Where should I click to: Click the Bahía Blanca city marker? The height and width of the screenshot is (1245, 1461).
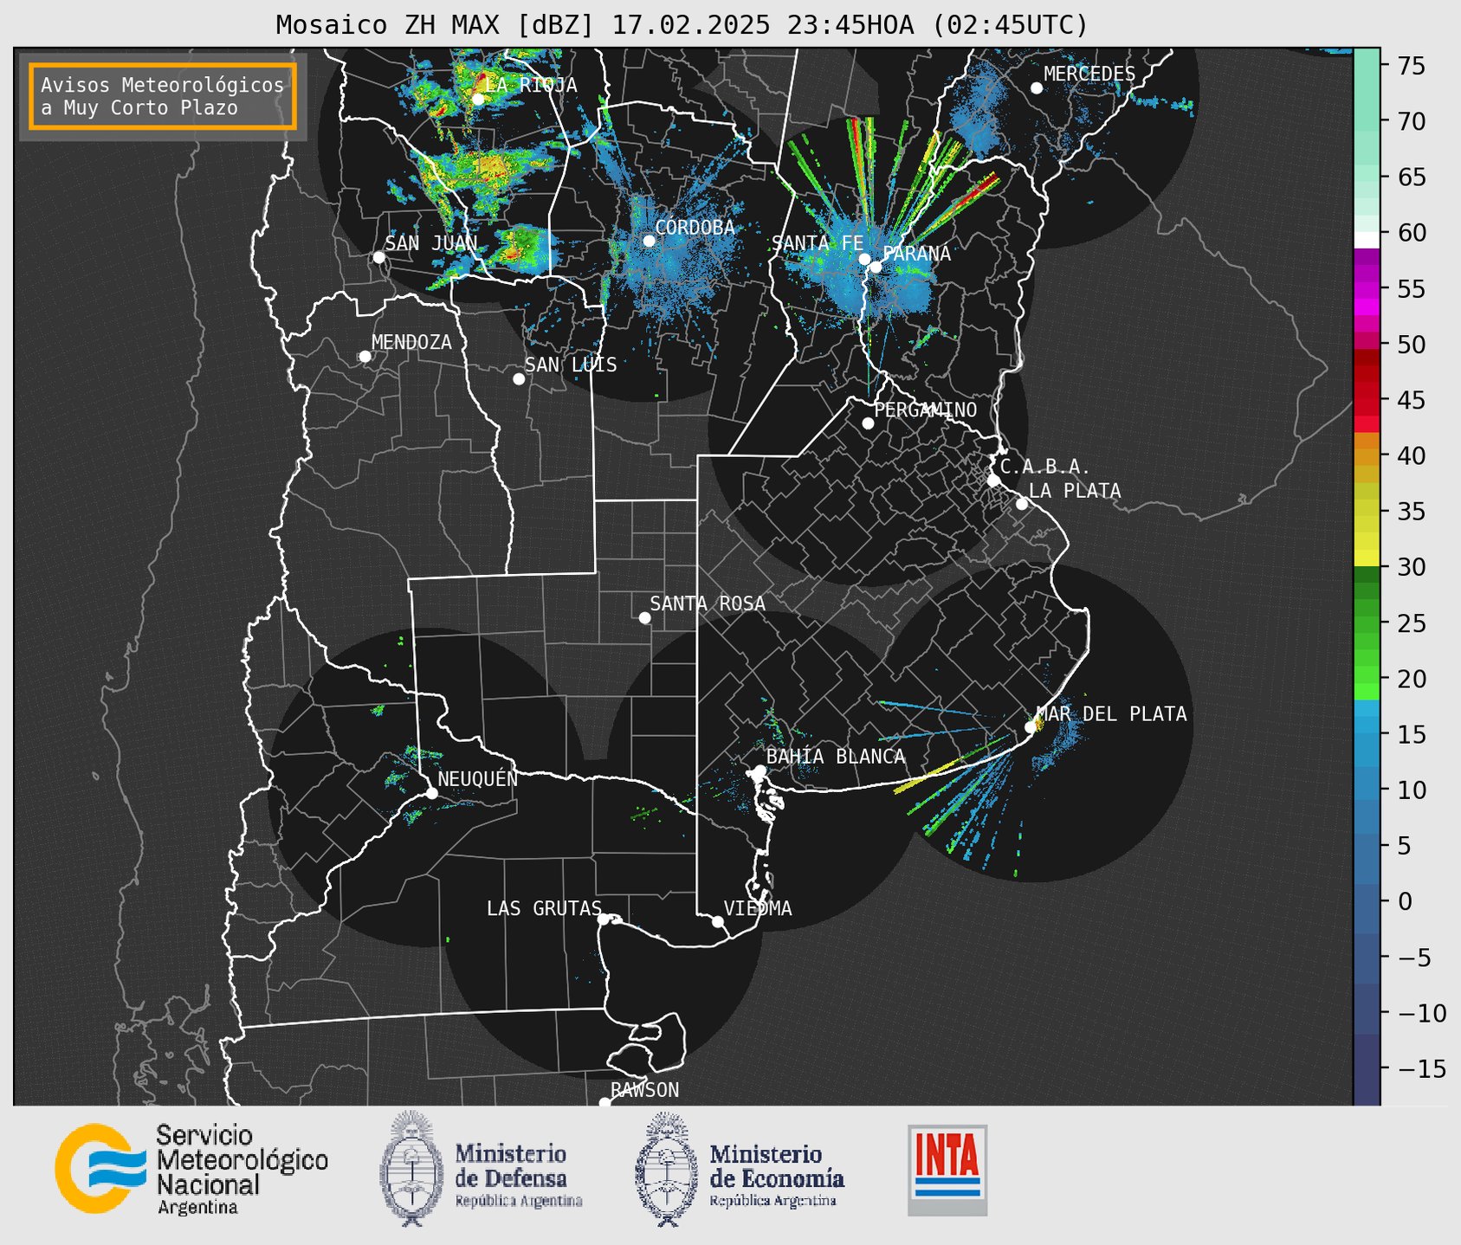[x=760, y=771]
